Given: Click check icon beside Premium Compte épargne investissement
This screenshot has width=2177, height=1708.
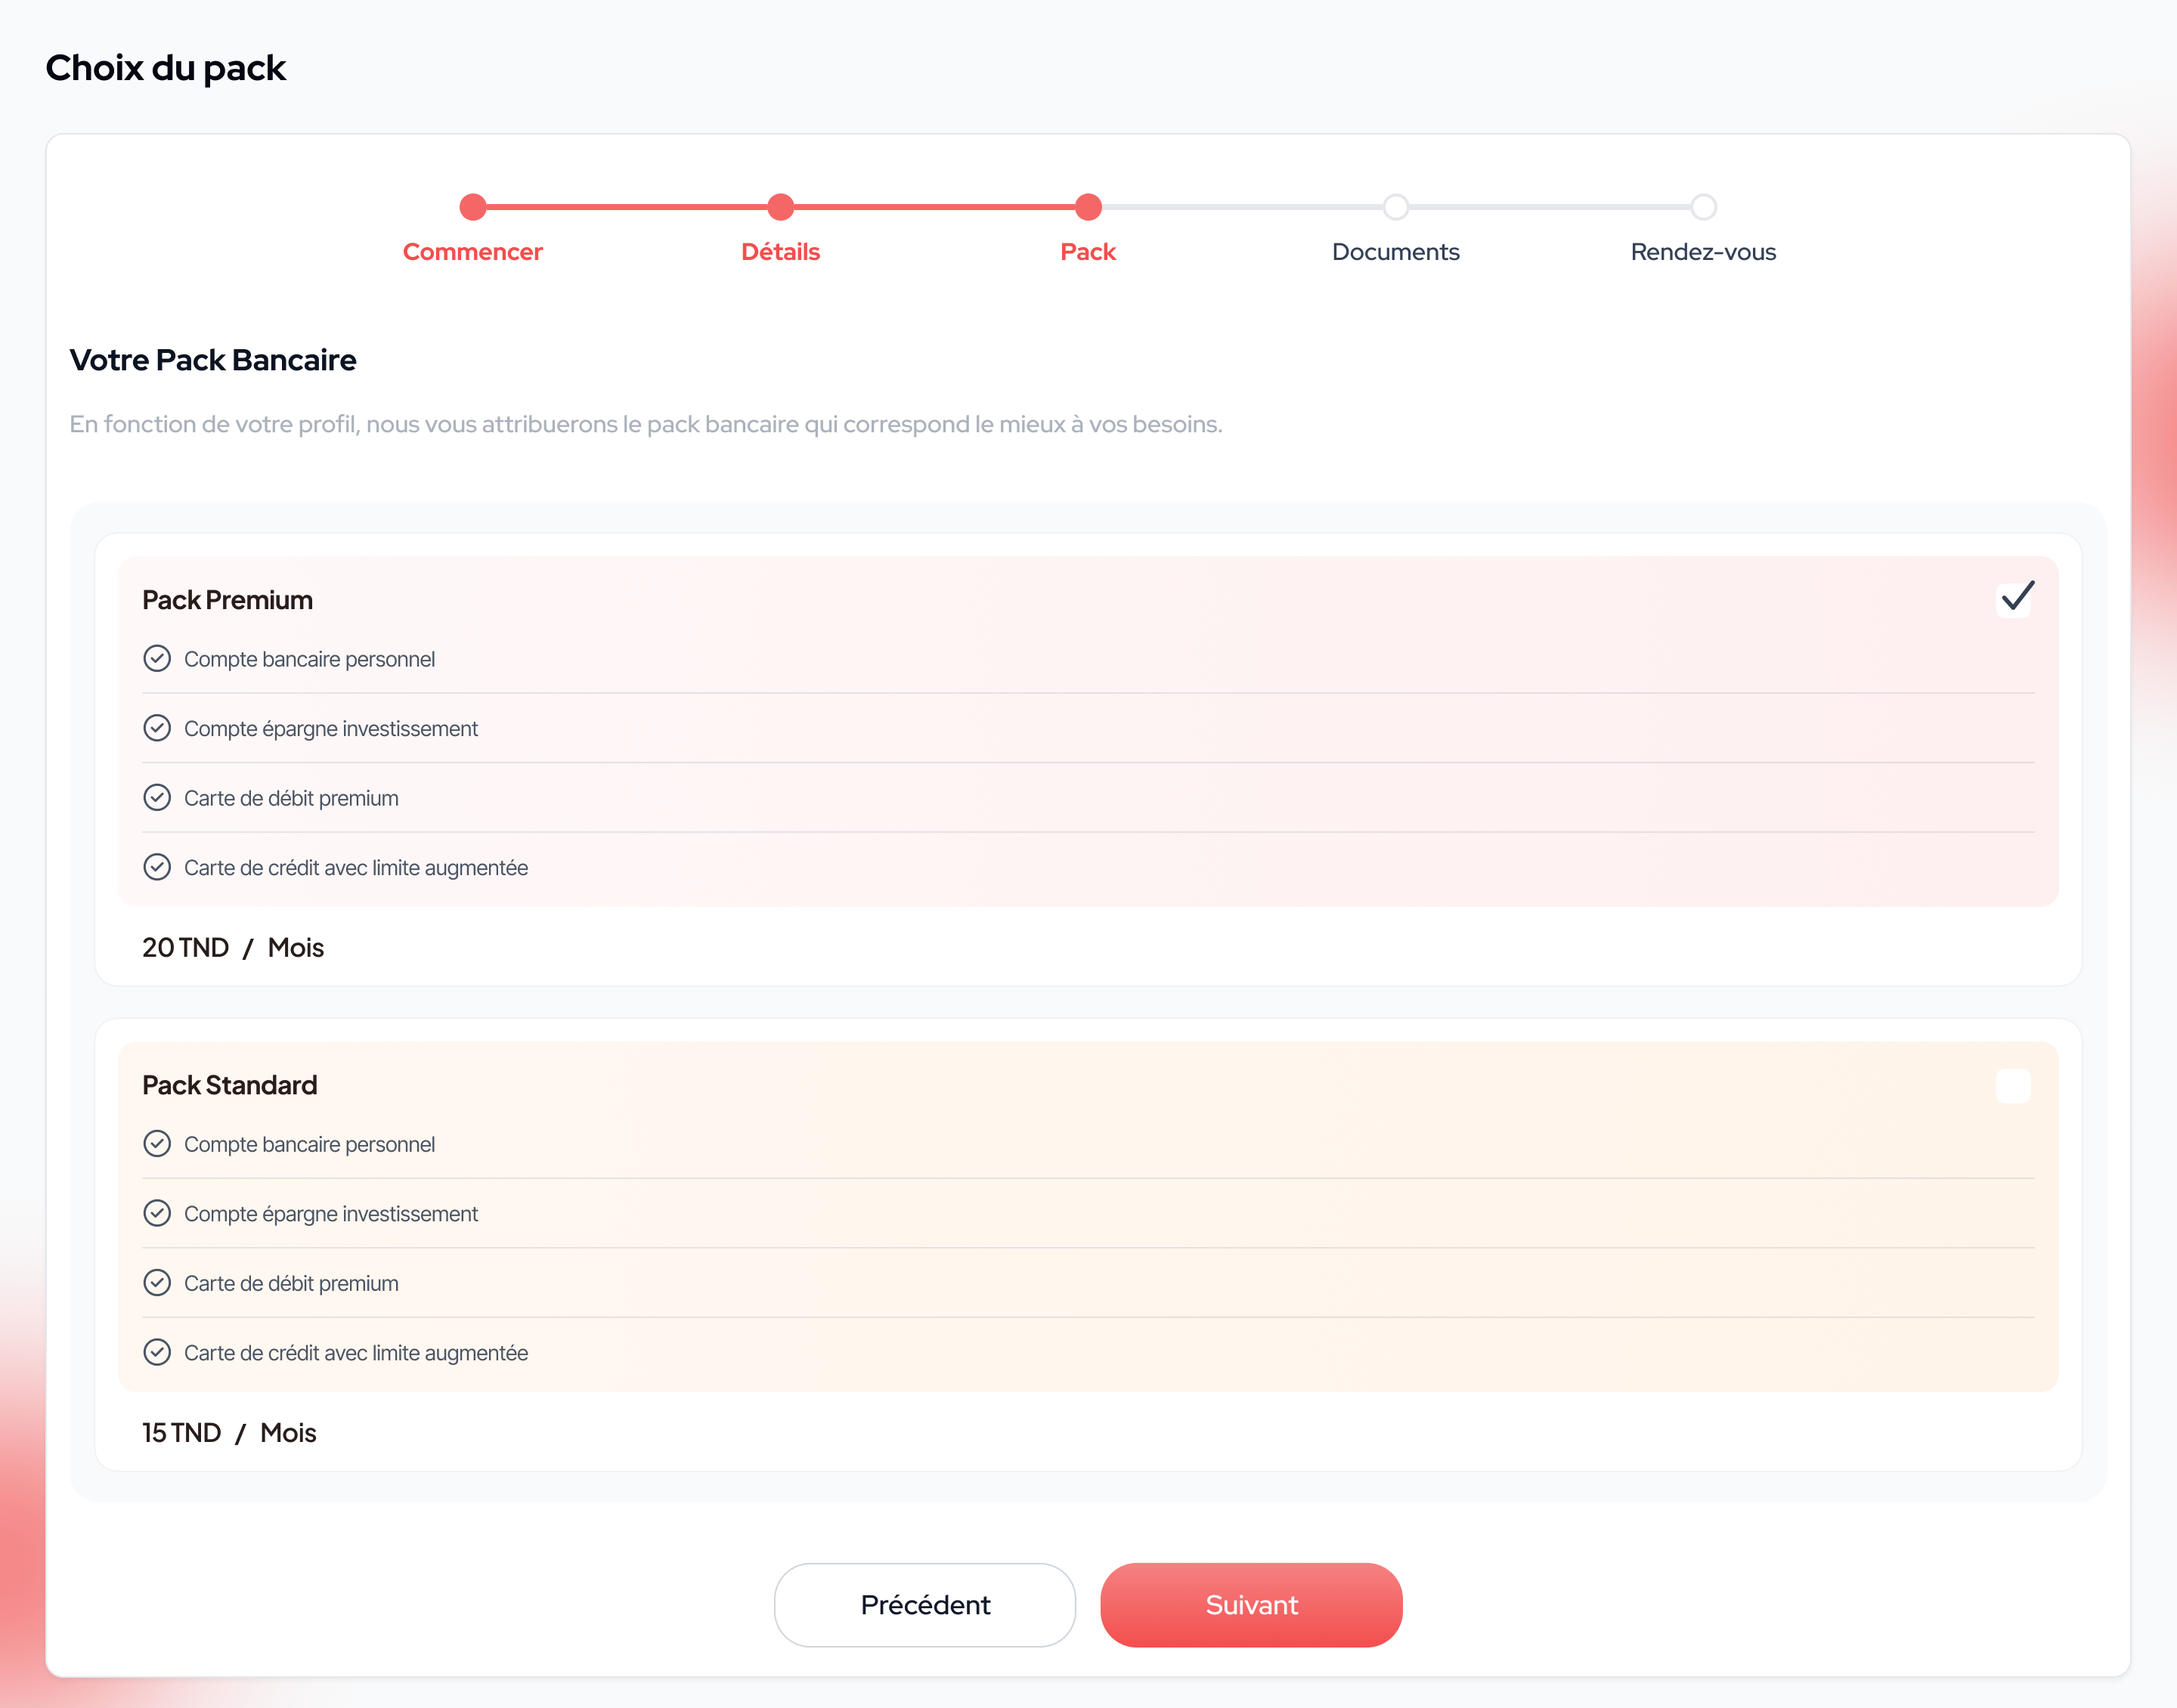Looking at the screenshot, I should coord(157,728).
